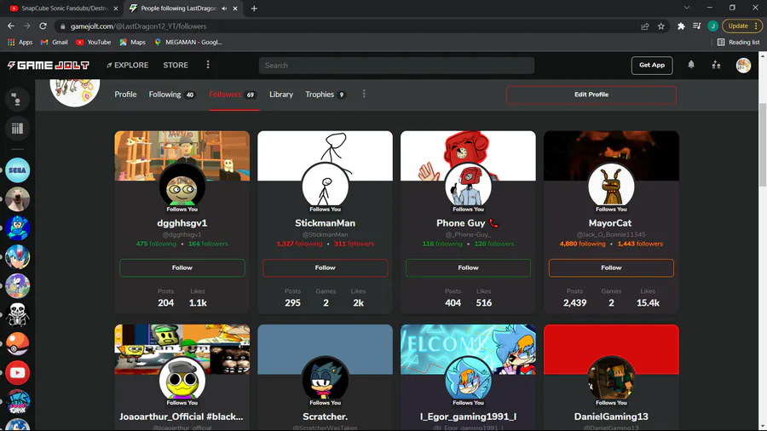Viewport: 767px width, 431px height.
Task: Open MayorCat's profile avatar
Action: pos(611,187)
